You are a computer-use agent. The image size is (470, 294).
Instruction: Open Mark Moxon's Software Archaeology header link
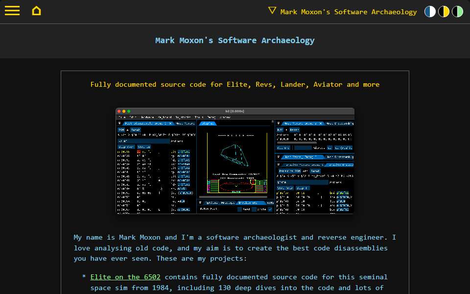tap(348, 12)
